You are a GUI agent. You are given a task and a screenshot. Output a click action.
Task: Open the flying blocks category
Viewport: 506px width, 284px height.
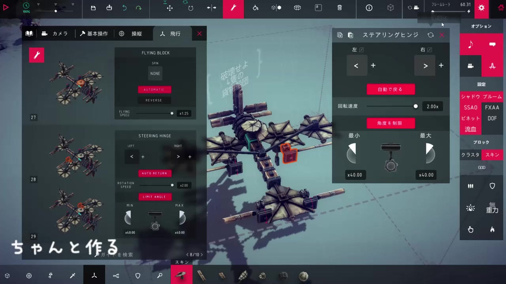(94, 275)
